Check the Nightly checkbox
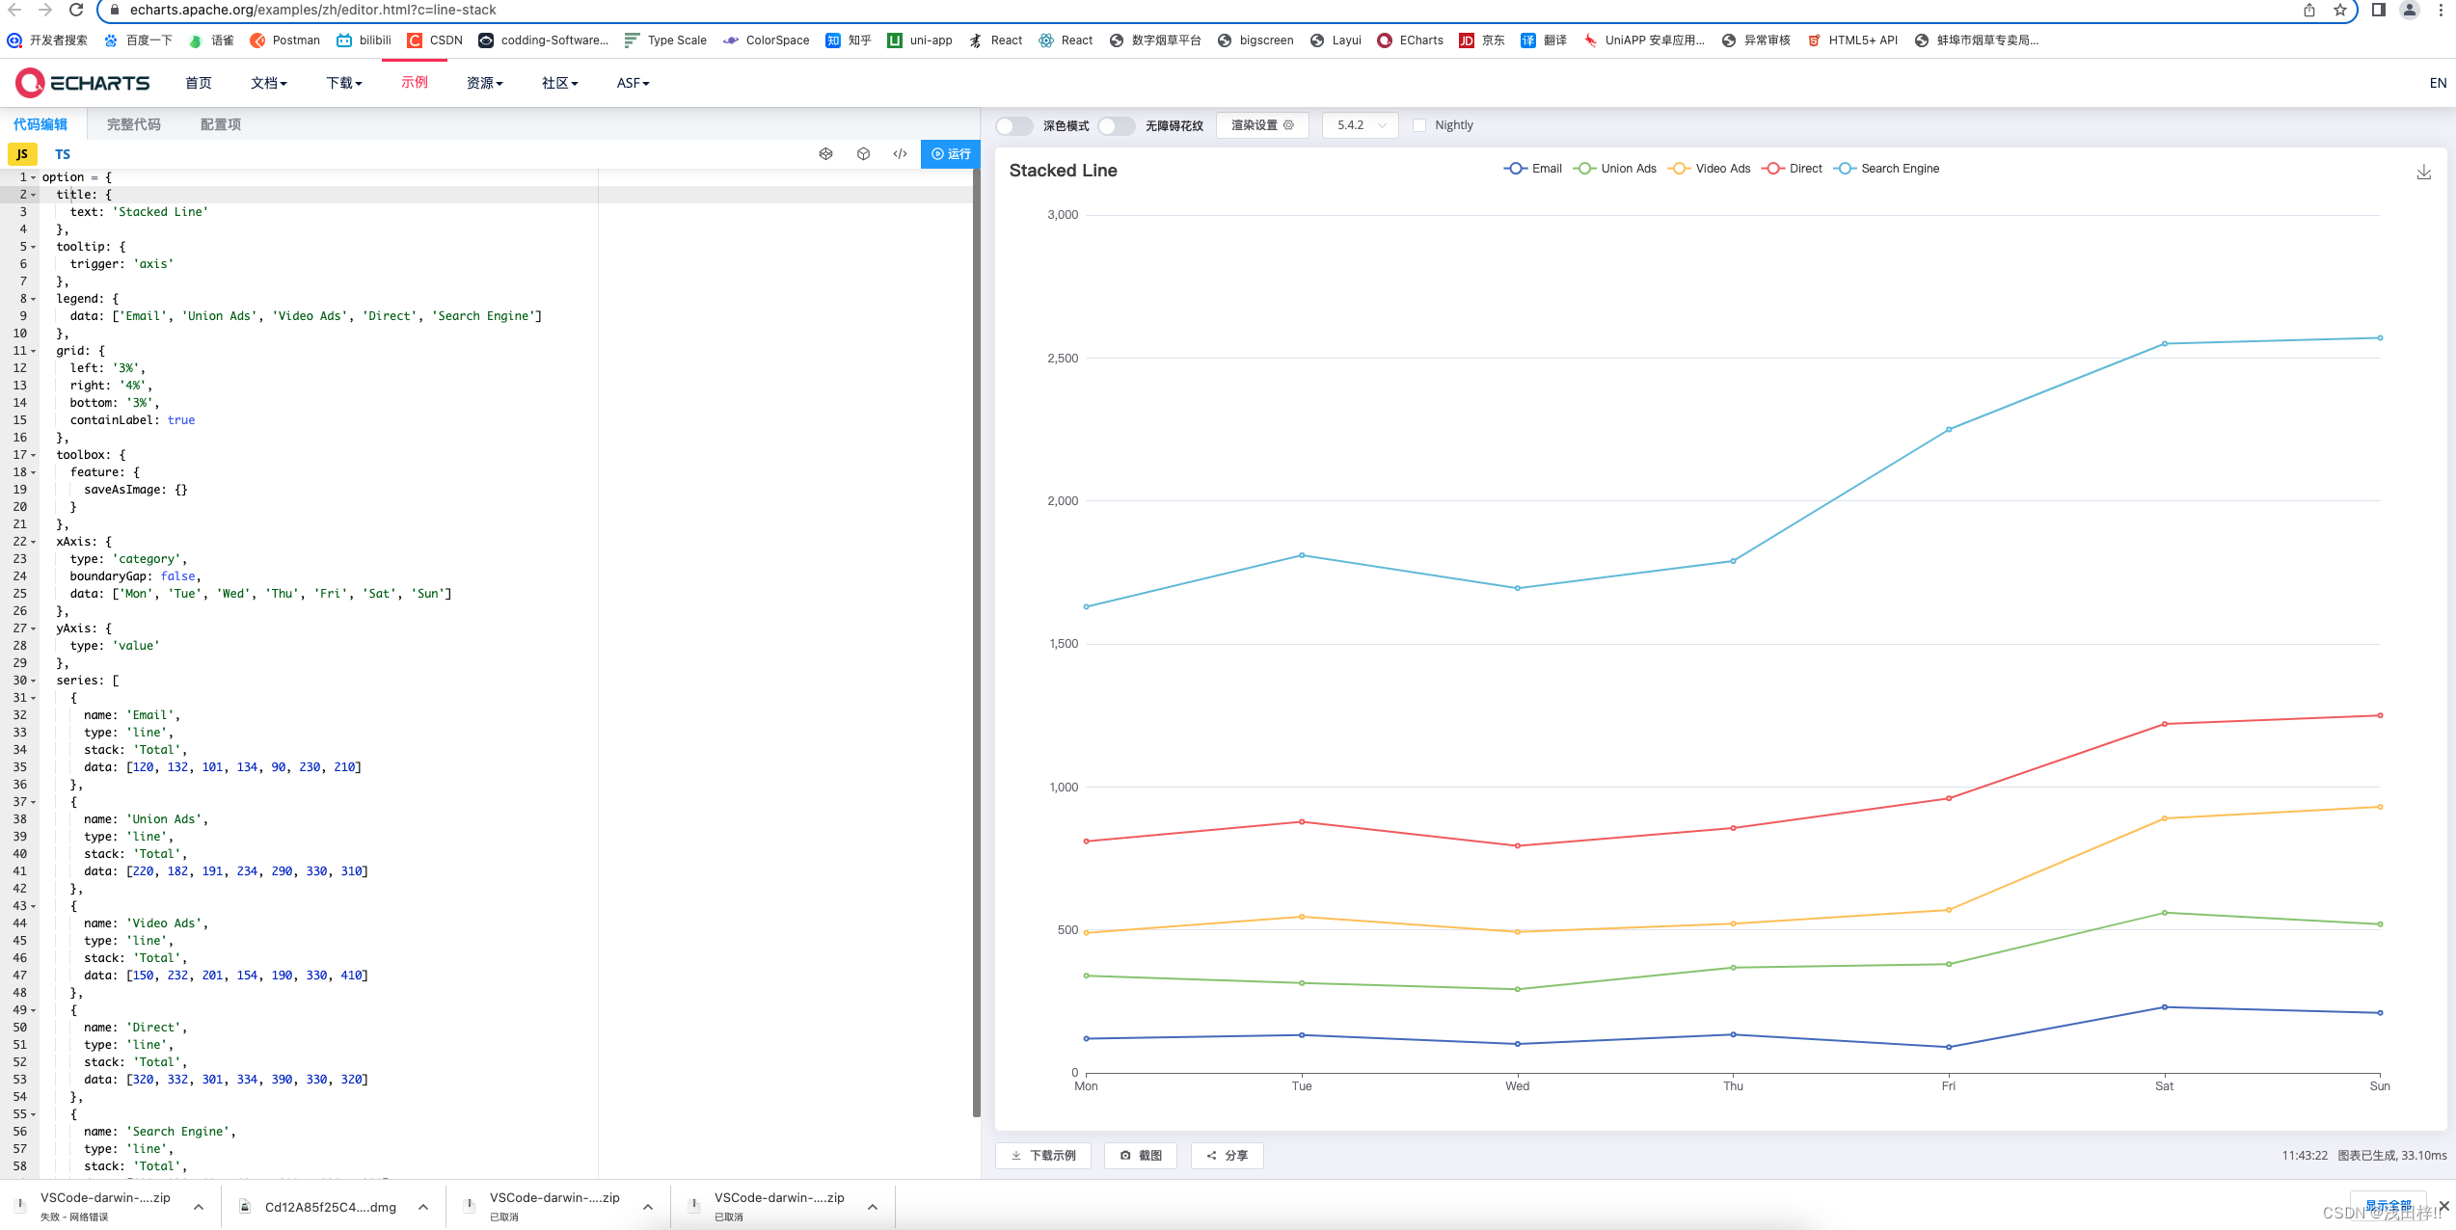Viewport: 2456px width, 1230px height. point(1419,124)
